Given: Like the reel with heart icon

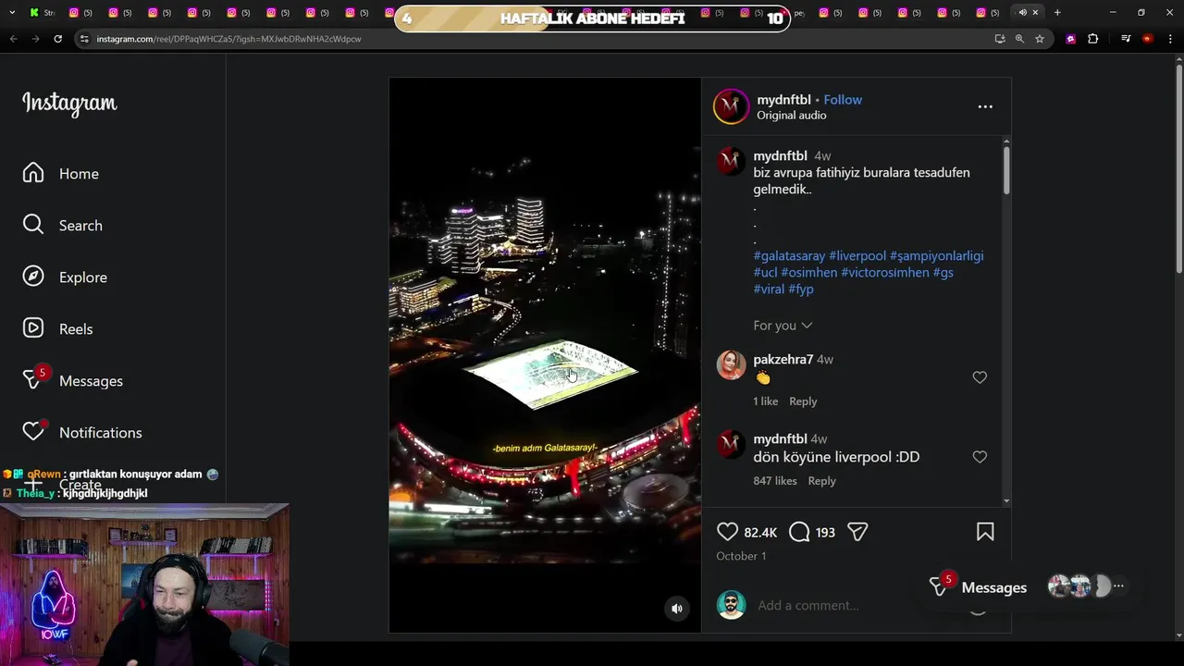Looking at the screenshot, I should (x=728, y=532).
